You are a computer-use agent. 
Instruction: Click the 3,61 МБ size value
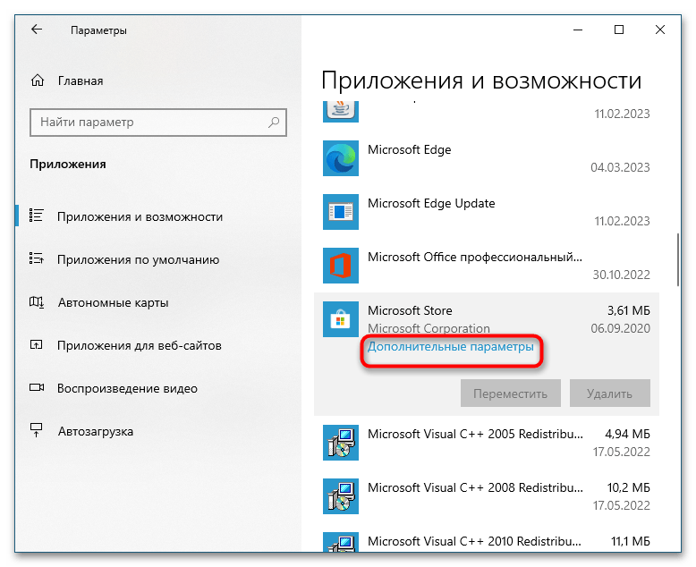pos(629,310)
